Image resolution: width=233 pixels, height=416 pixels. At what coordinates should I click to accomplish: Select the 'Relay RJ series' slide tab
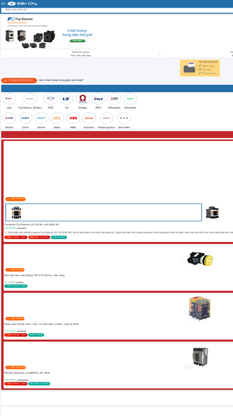pyautogui.click(x=81, y=54)
